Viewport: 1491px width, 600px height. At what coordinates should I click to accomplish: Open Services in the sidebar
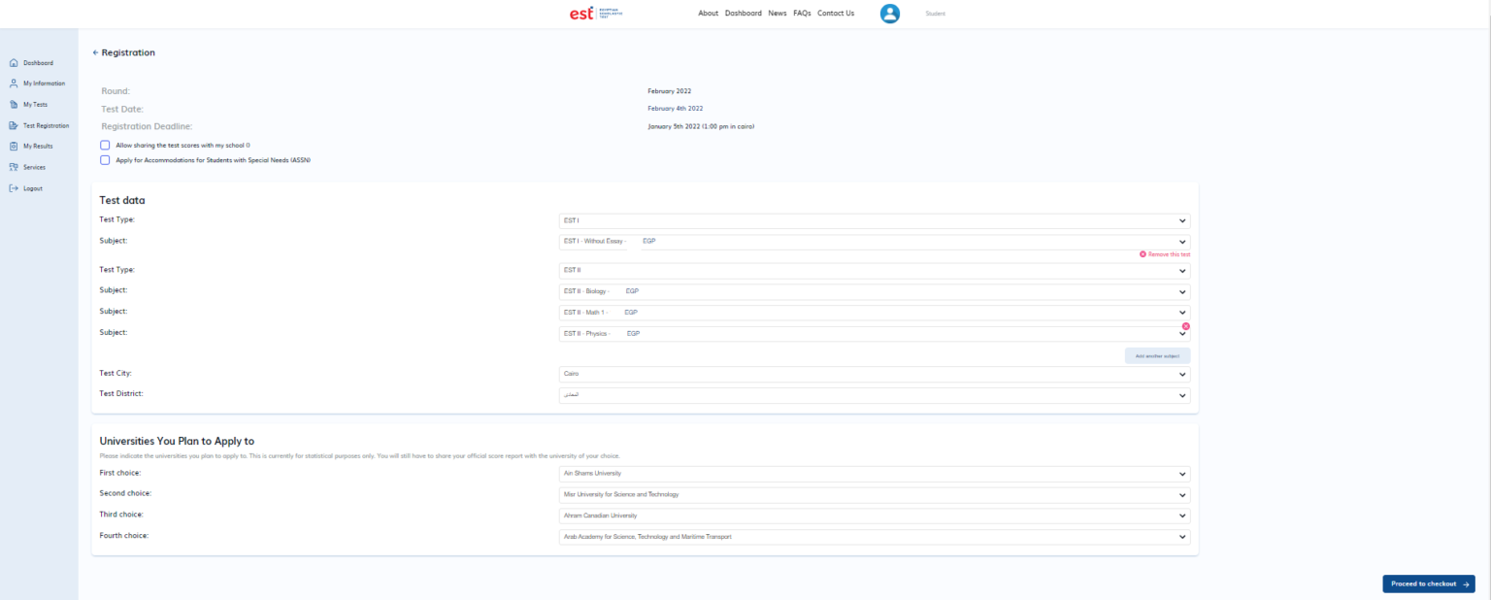click(x=32, y=166)
